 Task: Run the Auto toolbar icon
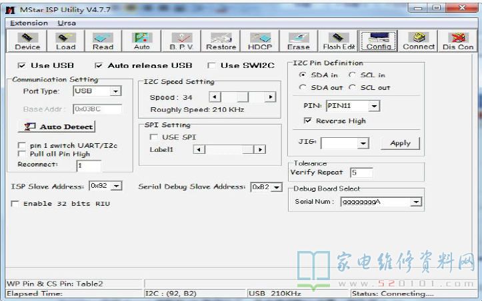[142, 41]
